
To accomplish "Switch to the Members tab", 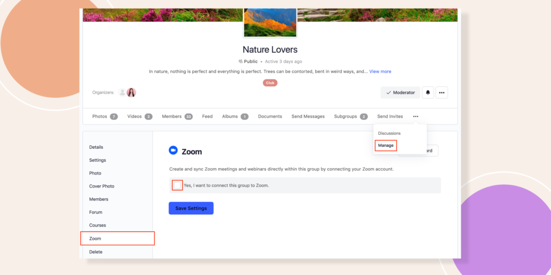I will click(x=172, y=117).
